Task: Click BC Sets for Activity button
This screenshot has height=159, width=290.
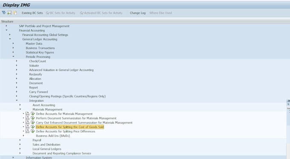Action: tap(61, 13)
